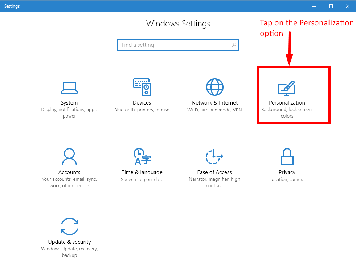Select the Privacy label
The width and height of the screenshot is (356, 262).
tap(287, 172)
